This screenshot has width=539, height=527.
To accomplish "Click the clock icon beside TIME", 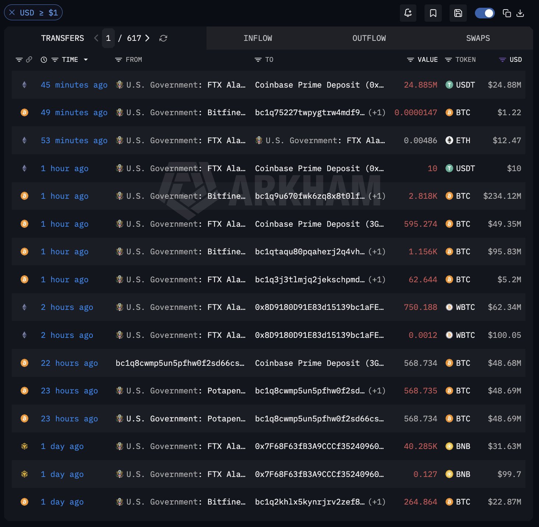I will click(44, 60).
